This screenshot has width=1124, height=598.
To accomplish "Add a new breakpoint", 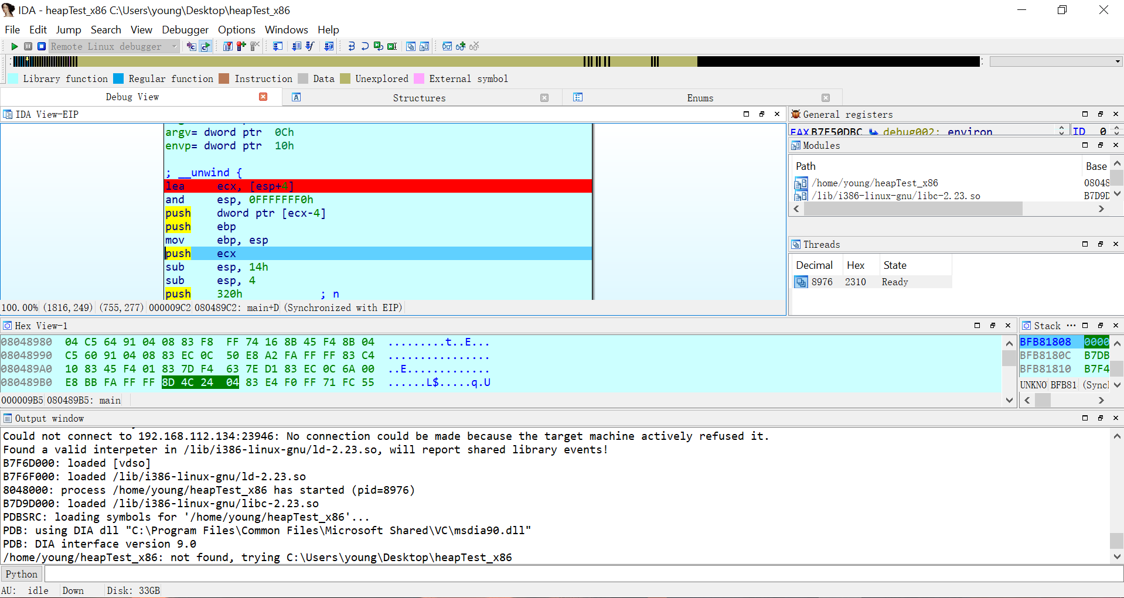I will [241, 46].
